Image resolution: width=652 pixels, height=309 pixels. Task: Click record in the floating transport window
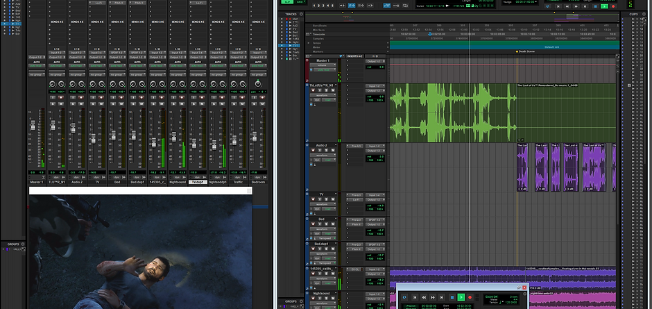pyautogui.click(x=470, y=297)
